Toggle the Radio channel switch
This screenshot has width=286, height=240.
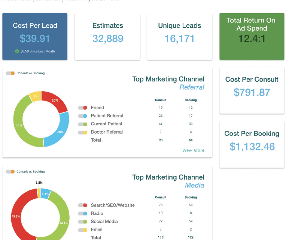[82, 213]
